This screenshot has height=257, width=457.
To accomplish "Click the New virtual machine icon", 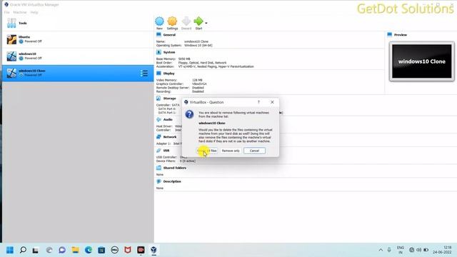I will click(x=159, y=21).
